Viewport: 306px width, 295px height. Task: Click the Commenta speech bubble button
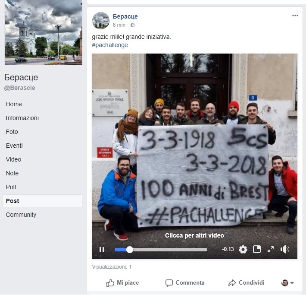[x=185, y=283]
